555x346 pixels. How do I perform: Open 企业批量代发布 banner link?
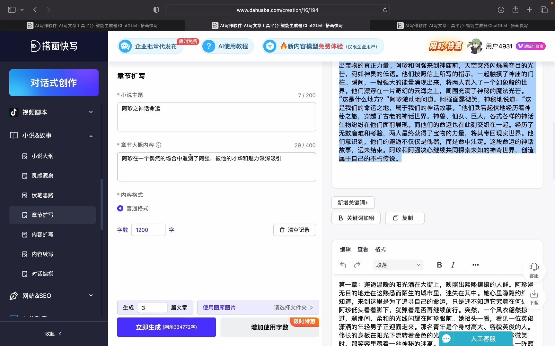150,46
